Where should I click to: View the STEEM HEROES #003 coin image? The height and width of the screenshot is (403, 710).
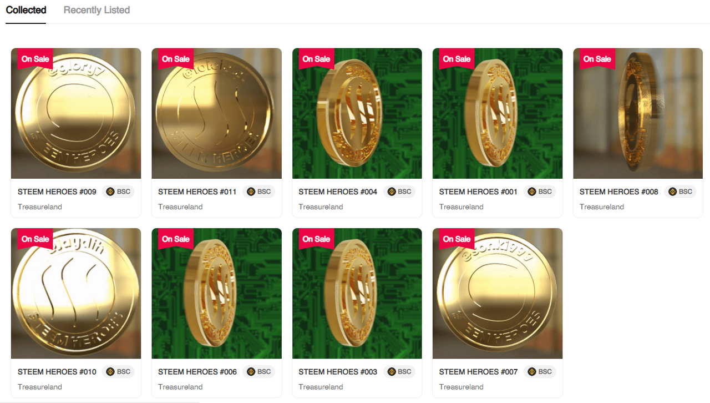coord(357,294)
